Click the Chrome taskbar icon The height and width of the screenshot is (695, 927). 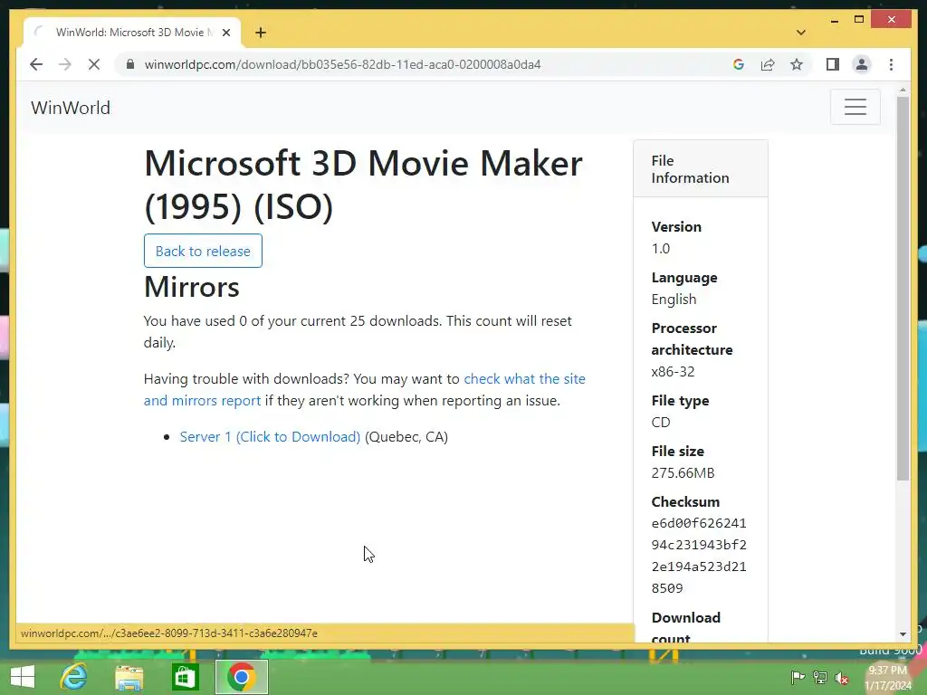pyautogui.click(x=241, y=677)
